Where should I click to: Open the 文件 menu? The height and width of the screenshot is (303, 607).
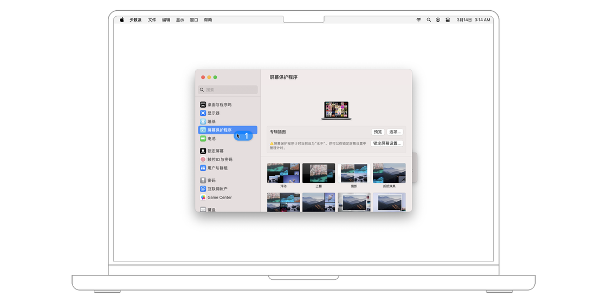click(x=152, y=19)
